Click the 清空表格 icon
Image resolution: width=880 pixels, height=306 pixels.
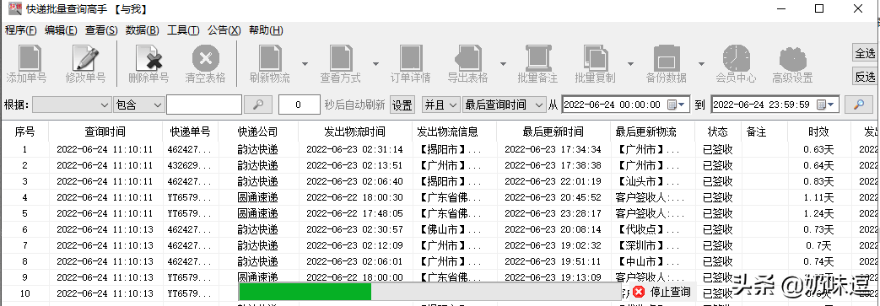tap(205, 58)
